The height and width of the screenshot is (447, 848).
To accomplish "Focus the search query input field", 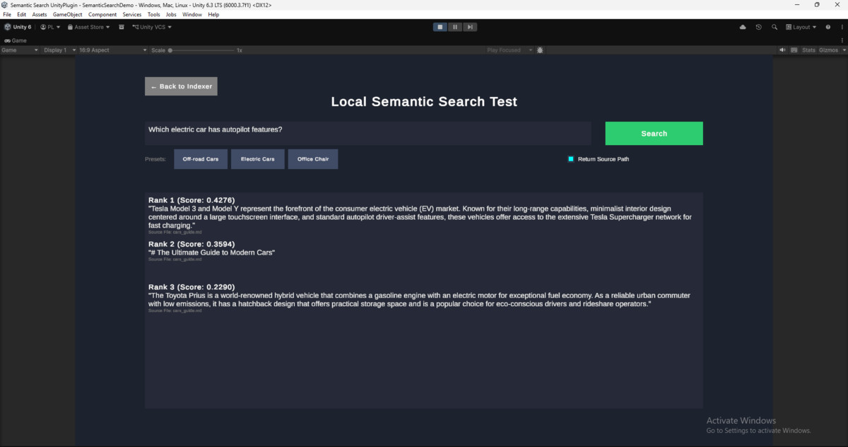I will (367, 133).
